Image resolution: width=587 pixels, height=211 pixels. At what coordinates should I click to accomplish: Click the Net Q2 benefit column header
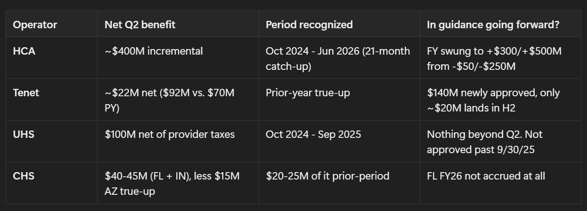[178, 25]
